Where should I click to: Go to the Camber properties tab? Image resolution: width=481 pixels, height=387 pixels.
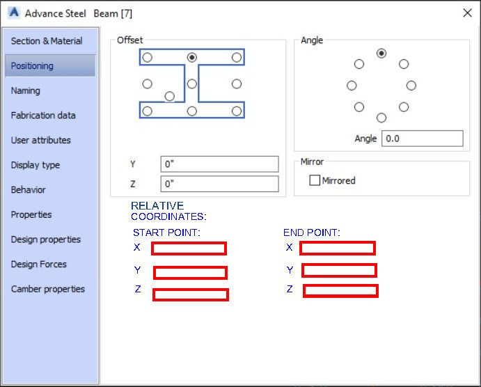tap(50, 289)
